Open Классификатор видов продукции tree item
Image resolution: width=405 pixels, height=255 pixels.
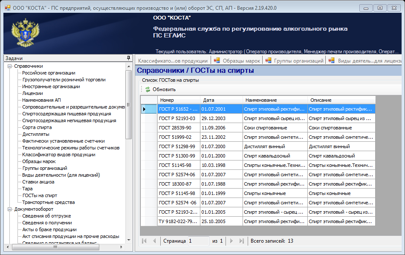(x=59, y=155)
